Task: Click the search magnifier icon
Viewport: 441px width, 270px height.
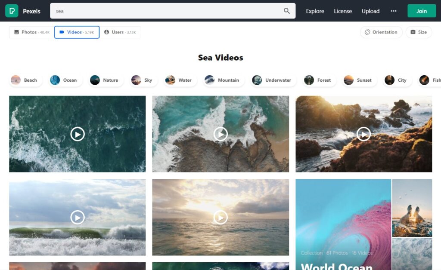Action: pyautogui.click(x=286, y=11)
